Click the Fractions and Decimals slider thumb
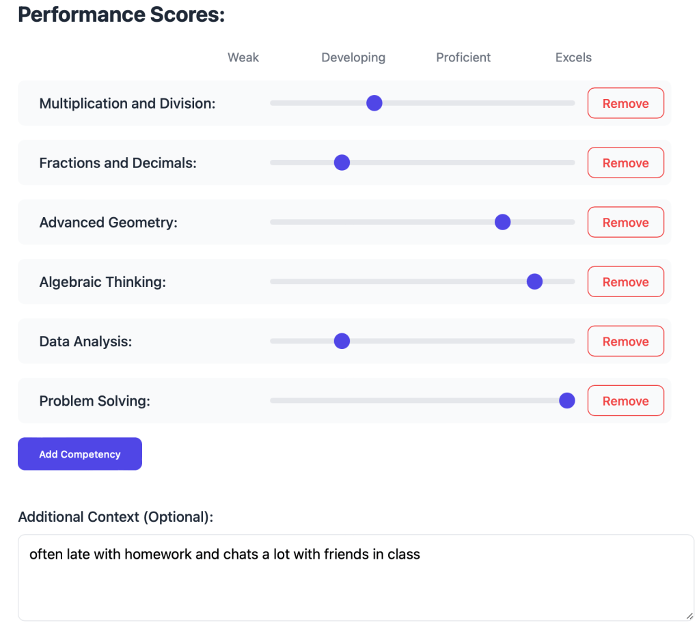699x627 pixels. 342,163
